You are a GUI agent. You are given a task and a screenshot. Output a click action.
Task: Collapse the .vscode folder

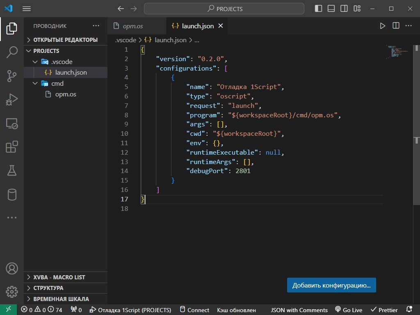66,62
